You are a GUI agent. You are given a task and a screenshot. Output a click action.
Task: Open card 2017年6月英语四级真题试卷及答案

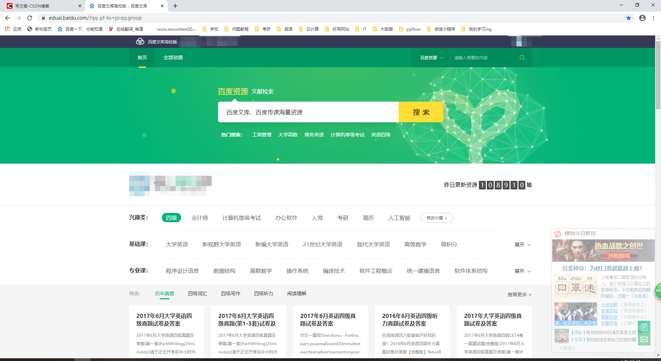(330, 332)
